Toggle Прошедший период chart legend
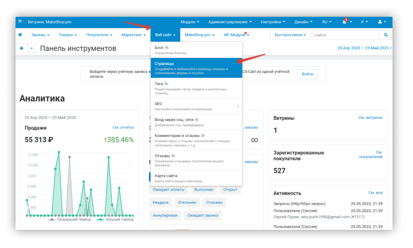The width and height of the screenshot is (413, 248). click(70, 220)
